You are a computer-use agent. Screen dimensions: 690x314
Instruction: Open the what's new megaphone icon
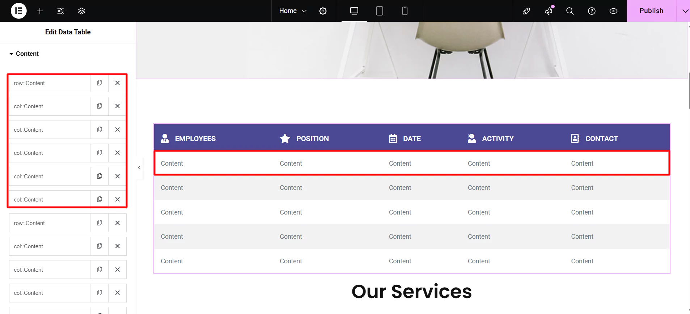click(x=549, y=11)
